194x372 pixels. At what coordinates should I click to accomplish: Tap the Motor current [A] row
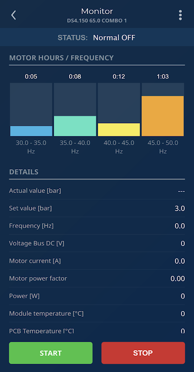[x=97, y=261]
